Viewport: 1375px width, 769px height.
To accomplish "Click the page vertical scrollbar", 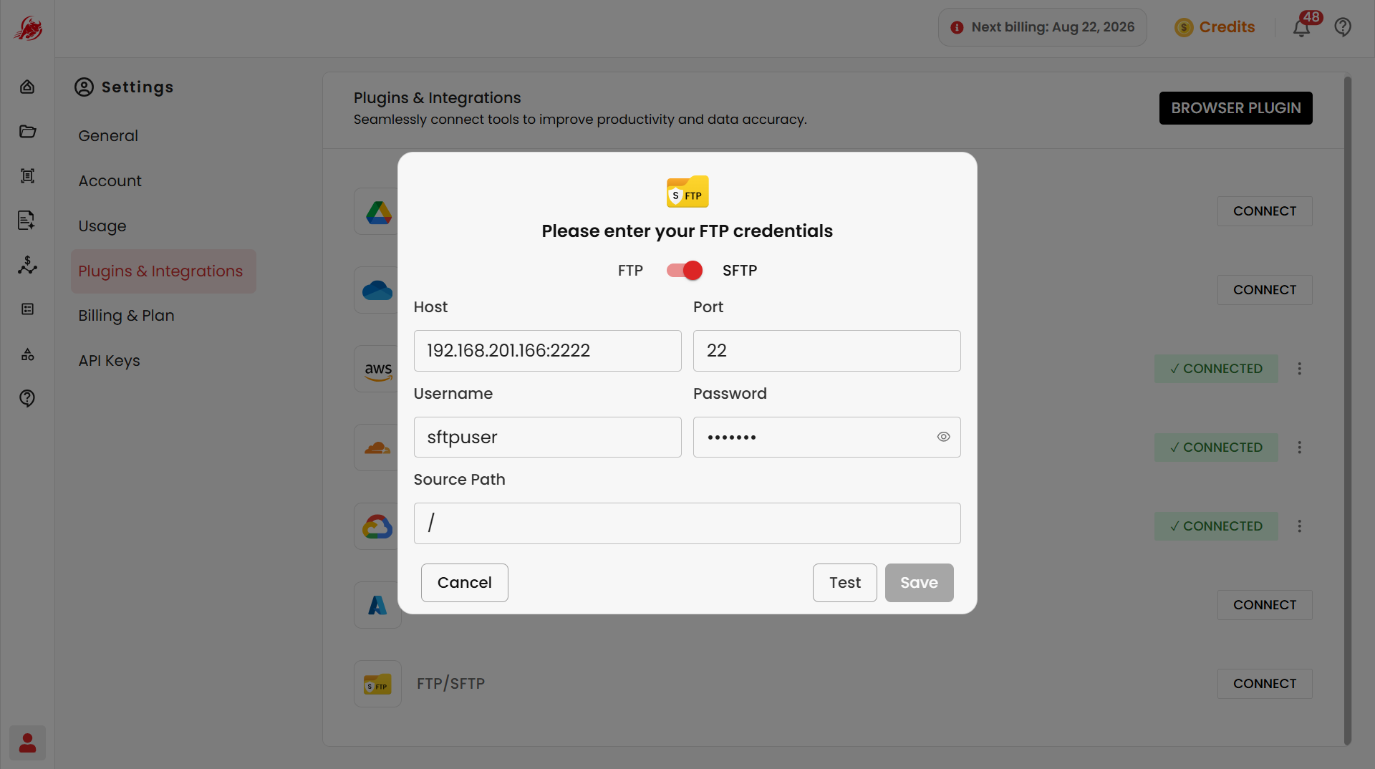I will point(1348,410).
